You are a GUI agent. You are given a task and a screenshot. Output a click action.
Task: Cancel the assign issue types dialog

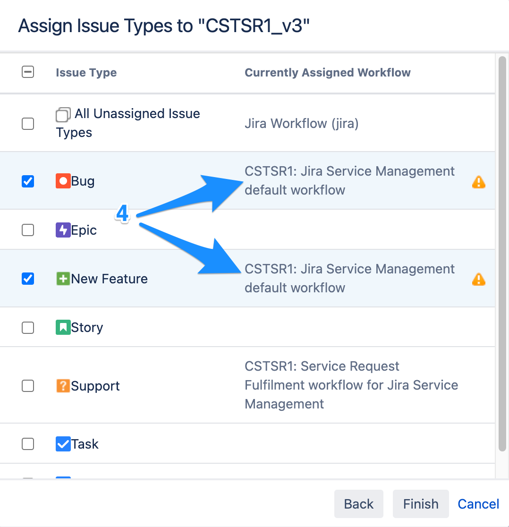pyautogui.click(x=478, y=504)
